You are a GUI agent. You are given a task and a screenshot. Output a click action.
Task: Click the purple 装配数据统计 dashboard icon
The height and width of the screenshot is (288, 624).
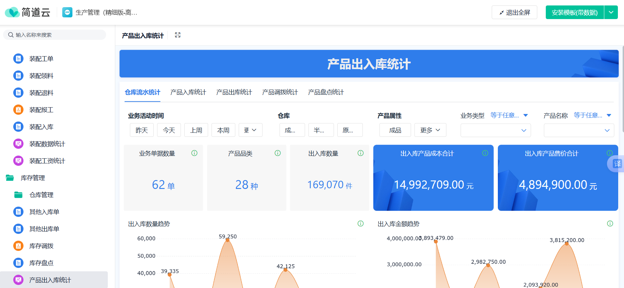point(18,144)
